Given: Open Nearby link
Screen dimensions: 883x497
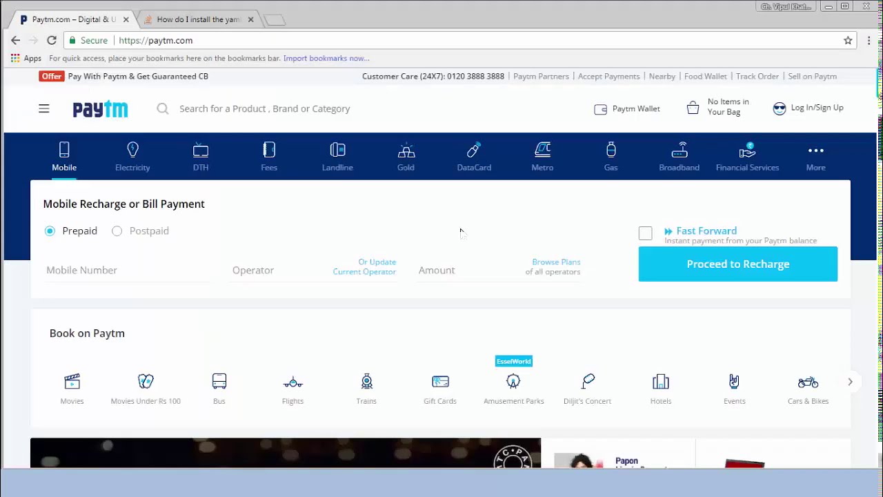Looking at the screenshot, I should coord(662,76).
